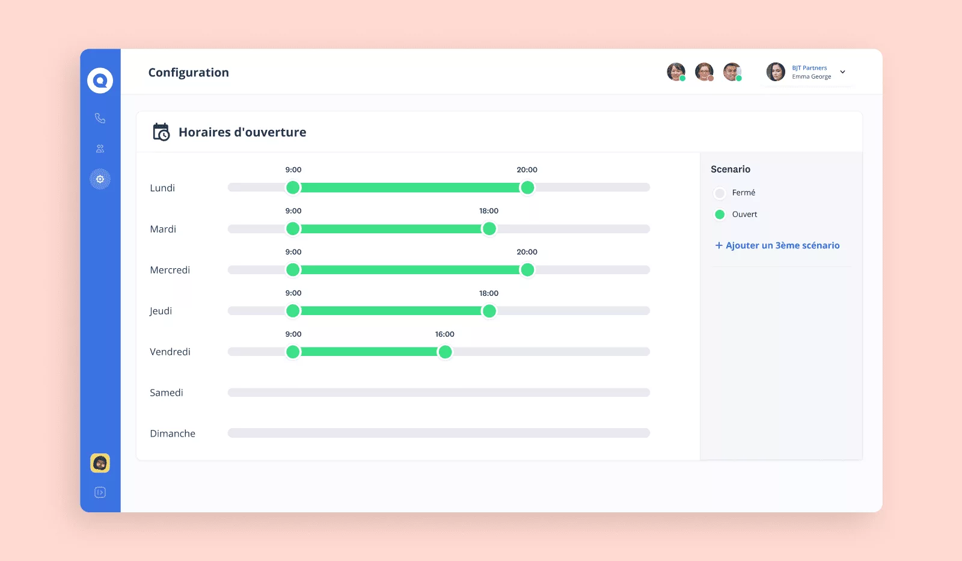The image size is (962, 561).
Task: Click Mardi 18:00 end slider handle
Action: click(x=489, y=228)
